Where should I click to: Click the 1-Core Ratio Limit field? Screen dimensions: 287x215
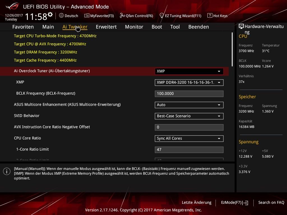[x=189, y=149]
